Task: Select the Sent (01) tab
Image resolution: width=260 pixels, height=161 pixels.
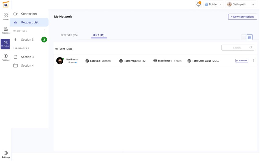Action: click(x=98, y=35)
